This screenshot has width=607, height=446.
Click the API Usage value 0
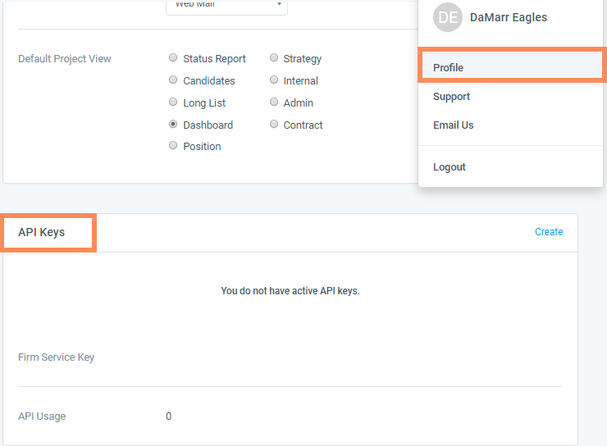coord(168,416)
